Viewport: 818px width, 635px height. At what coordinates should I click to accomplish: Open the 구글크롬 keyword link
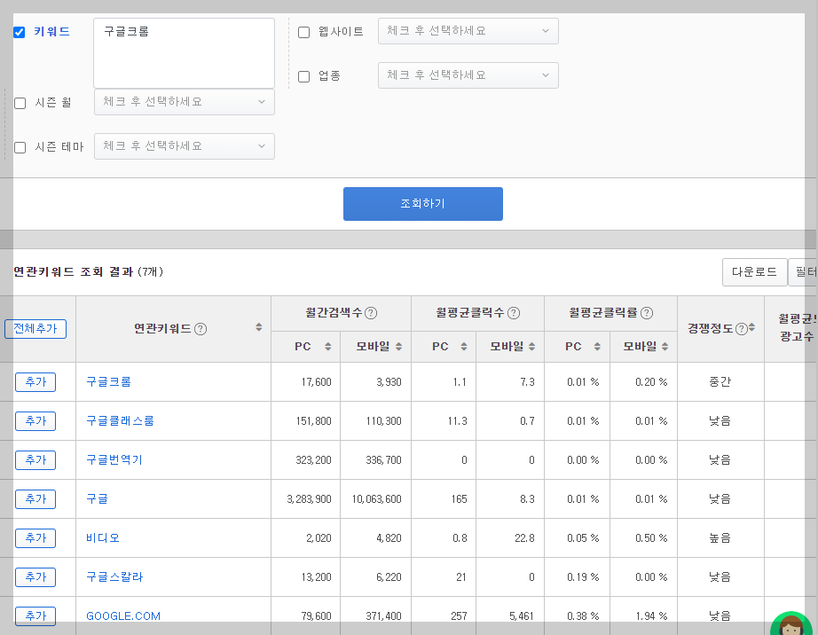click(108, 382)
